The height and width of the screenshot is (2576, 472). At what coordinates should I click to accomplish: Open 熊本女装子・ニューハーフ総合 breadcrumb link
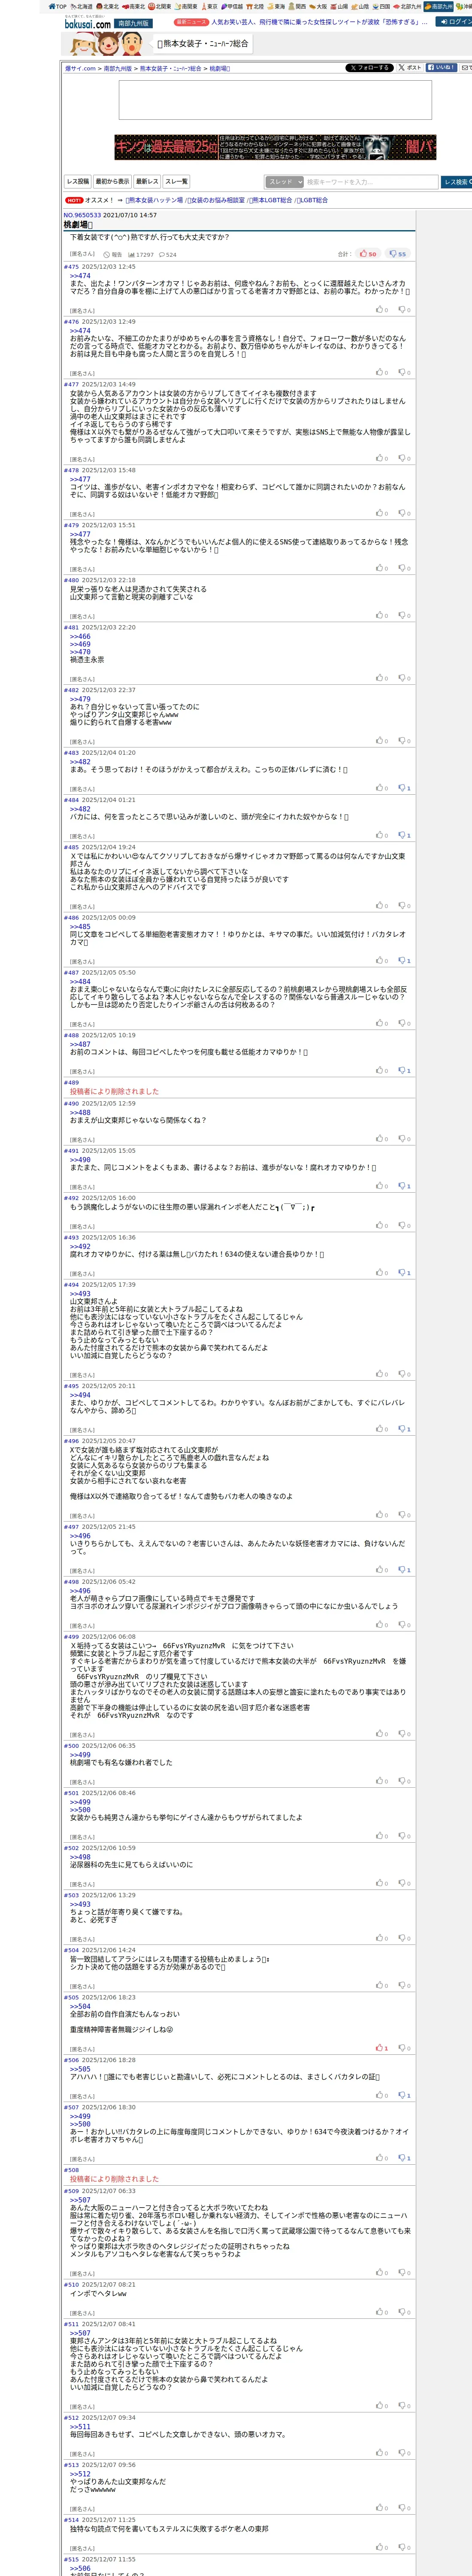tap(170, 69)
